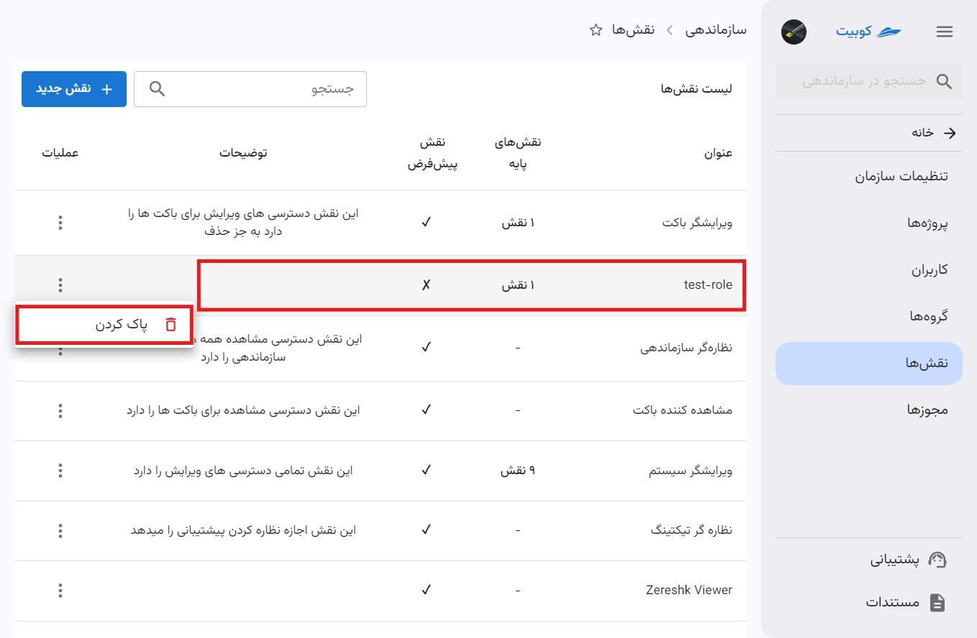The image size is (977, 638).
Task: Click the نقش‌ها breadcrumb
Action: coord(632,30)
